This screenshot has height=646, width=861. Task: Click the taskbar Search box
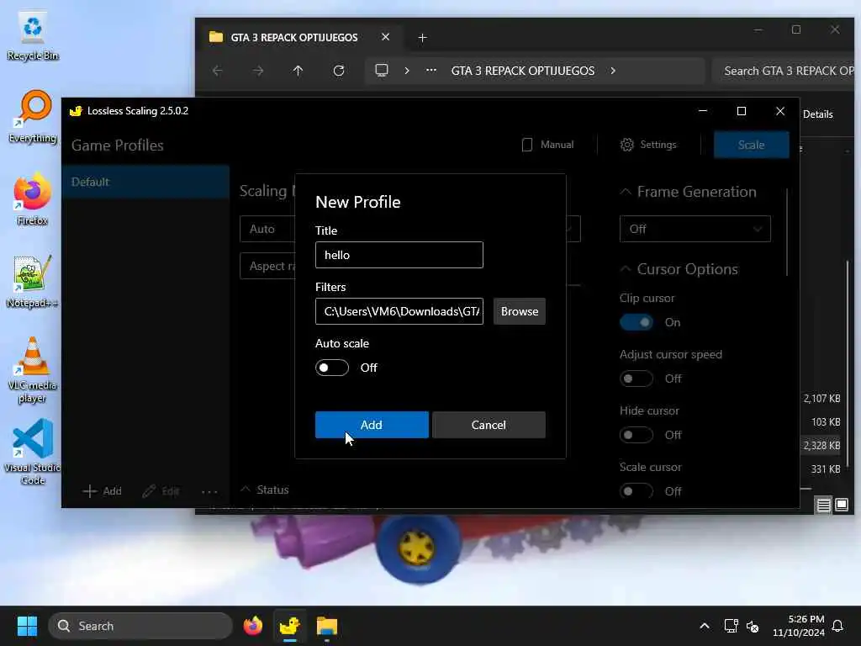[x=140, y=626]
